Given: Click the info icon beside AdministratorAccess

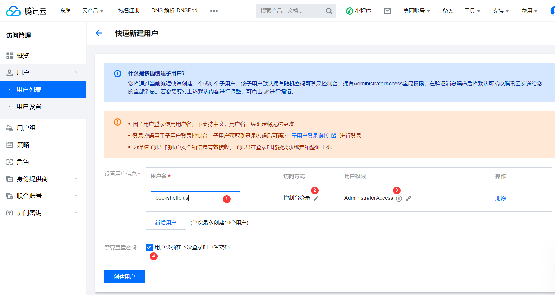Looking at the screenshot, I should pos(399,199).
